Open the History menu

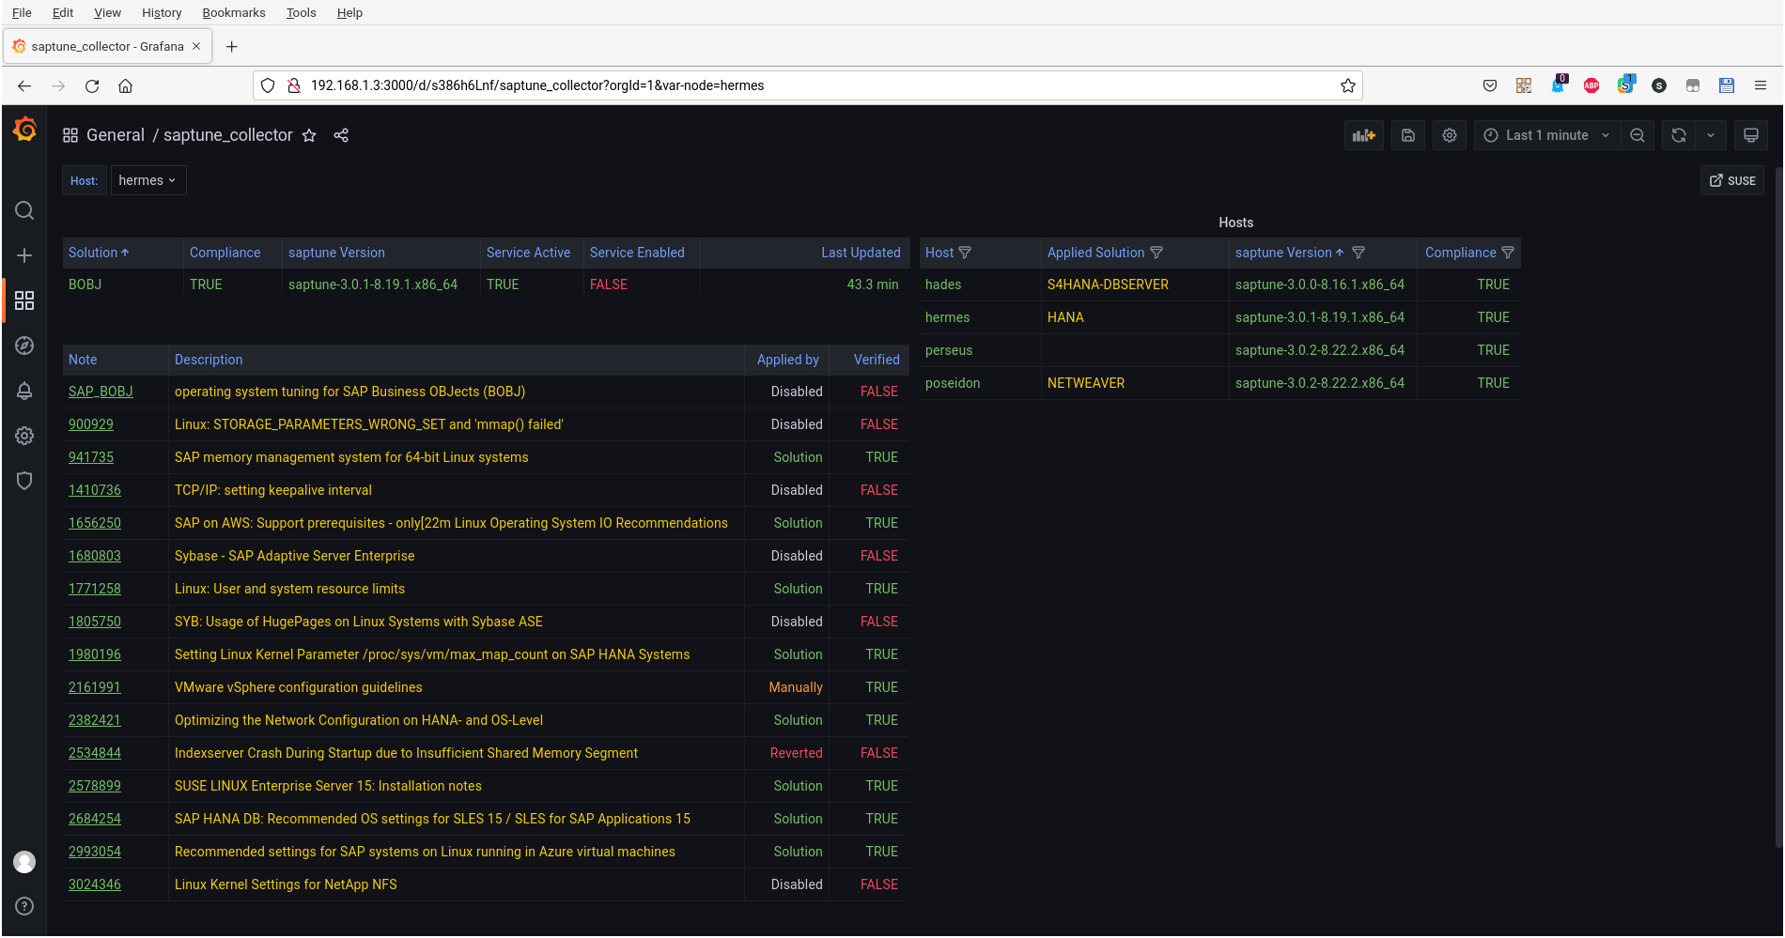pos(162,12)
